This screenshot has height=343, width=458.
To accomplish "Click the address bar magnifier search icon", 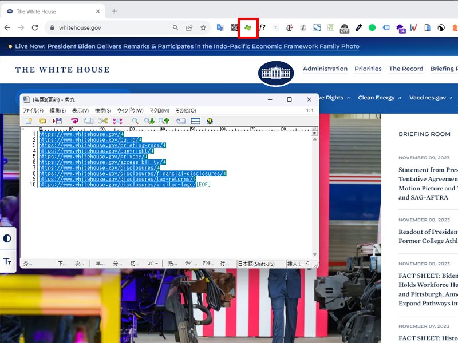I will pos(175,27).
